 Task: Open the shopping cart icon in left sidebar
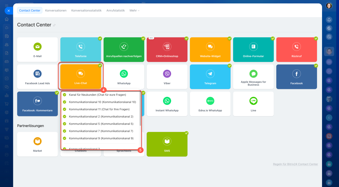tap(7, 104)
